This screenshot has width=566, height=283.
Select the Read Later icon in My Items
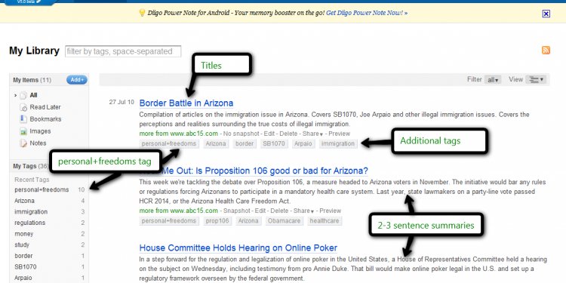tap(23, 107)
